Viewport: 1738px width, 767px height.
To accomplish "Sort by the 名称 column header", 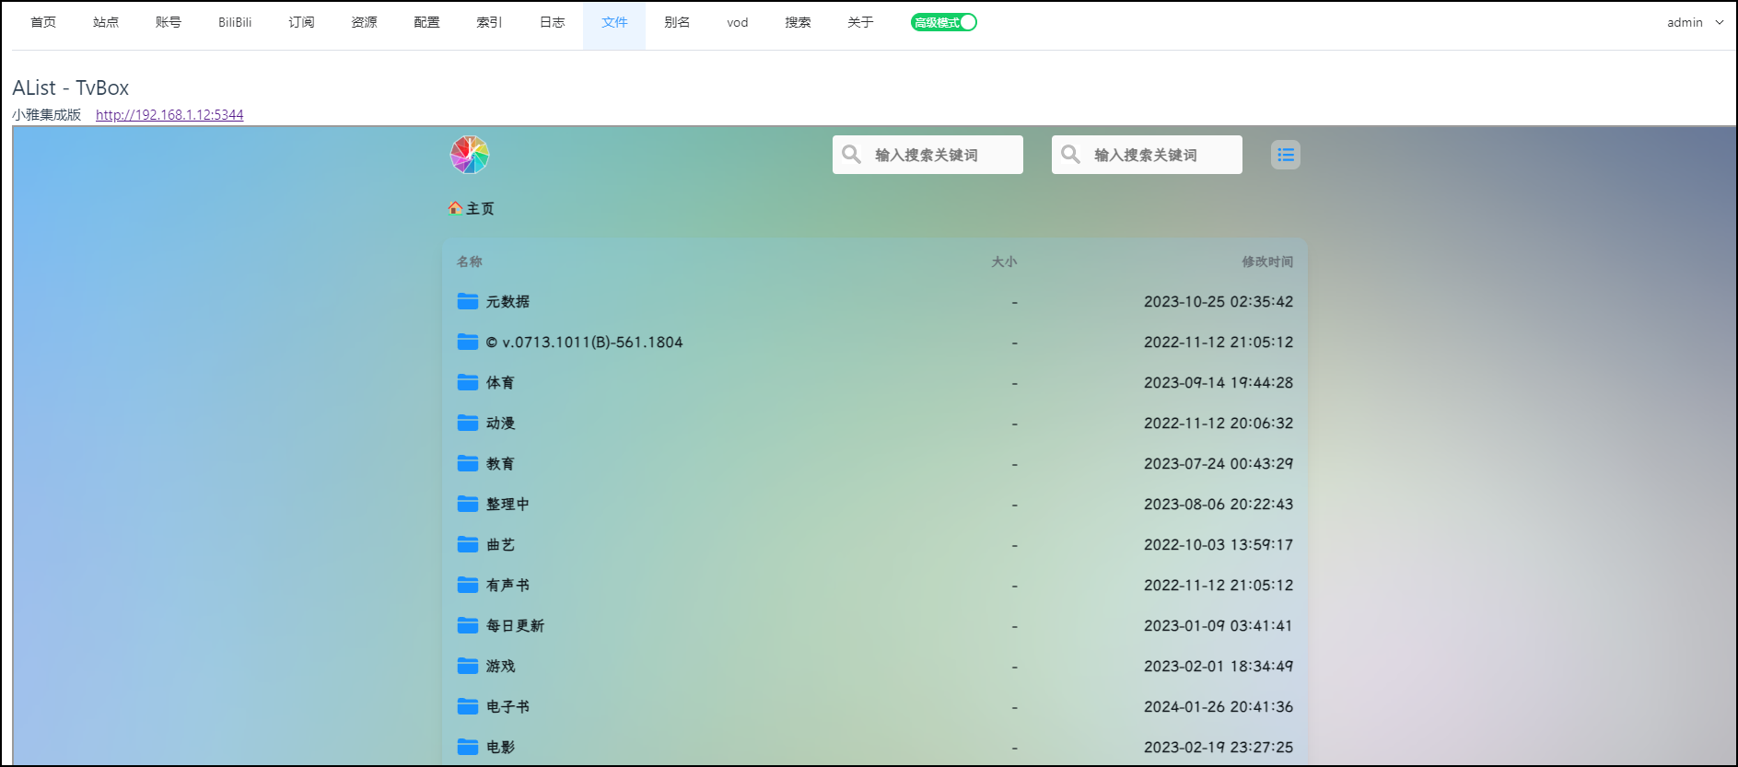I will pos(470,261).
